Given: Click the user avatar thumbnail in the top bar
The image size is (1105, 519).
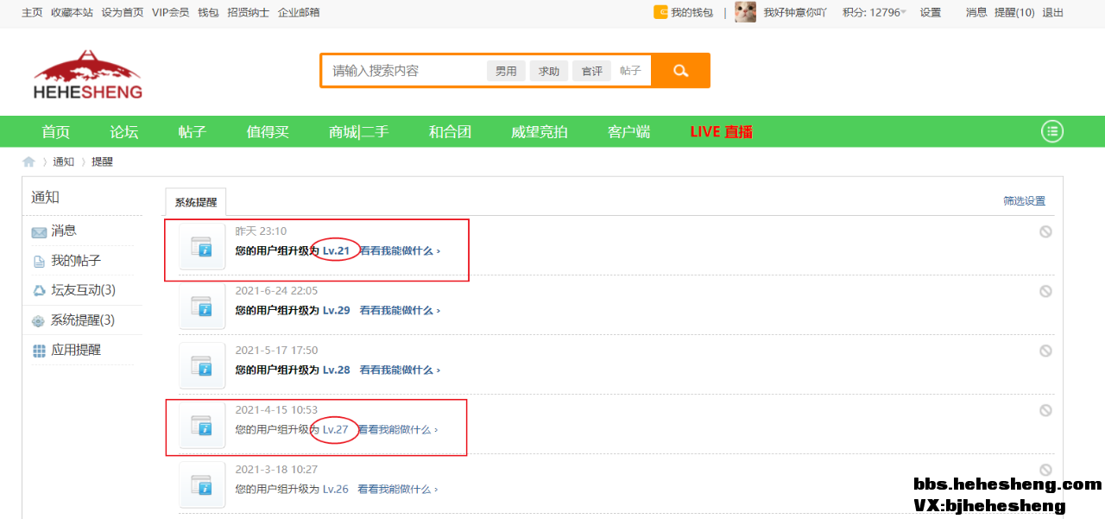Looking at the screenshot, I should tap(745, 12).
